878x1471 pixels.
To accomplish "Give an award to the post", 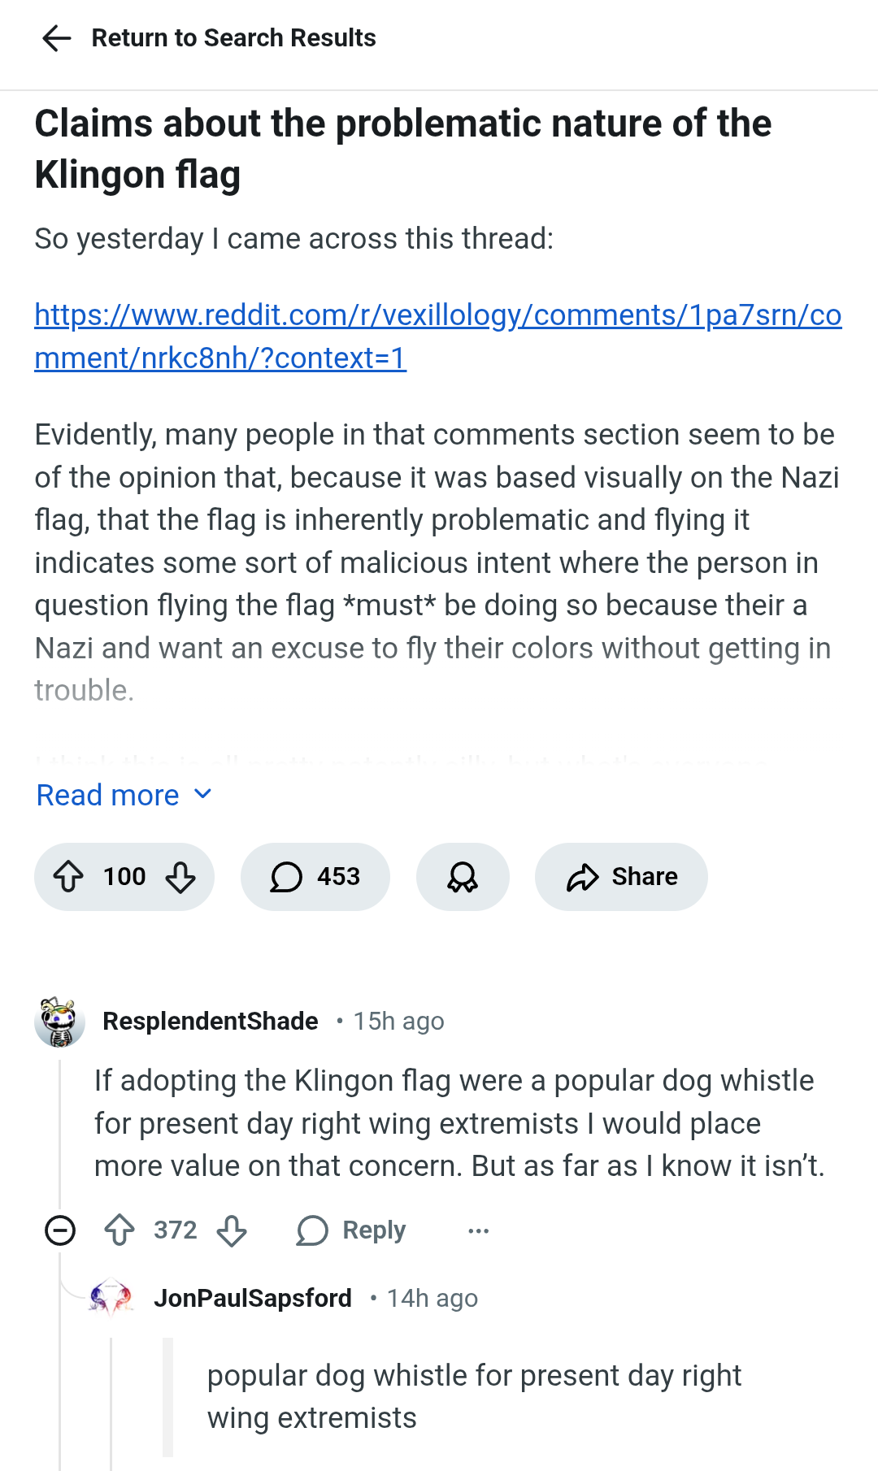I will [463, 877].
